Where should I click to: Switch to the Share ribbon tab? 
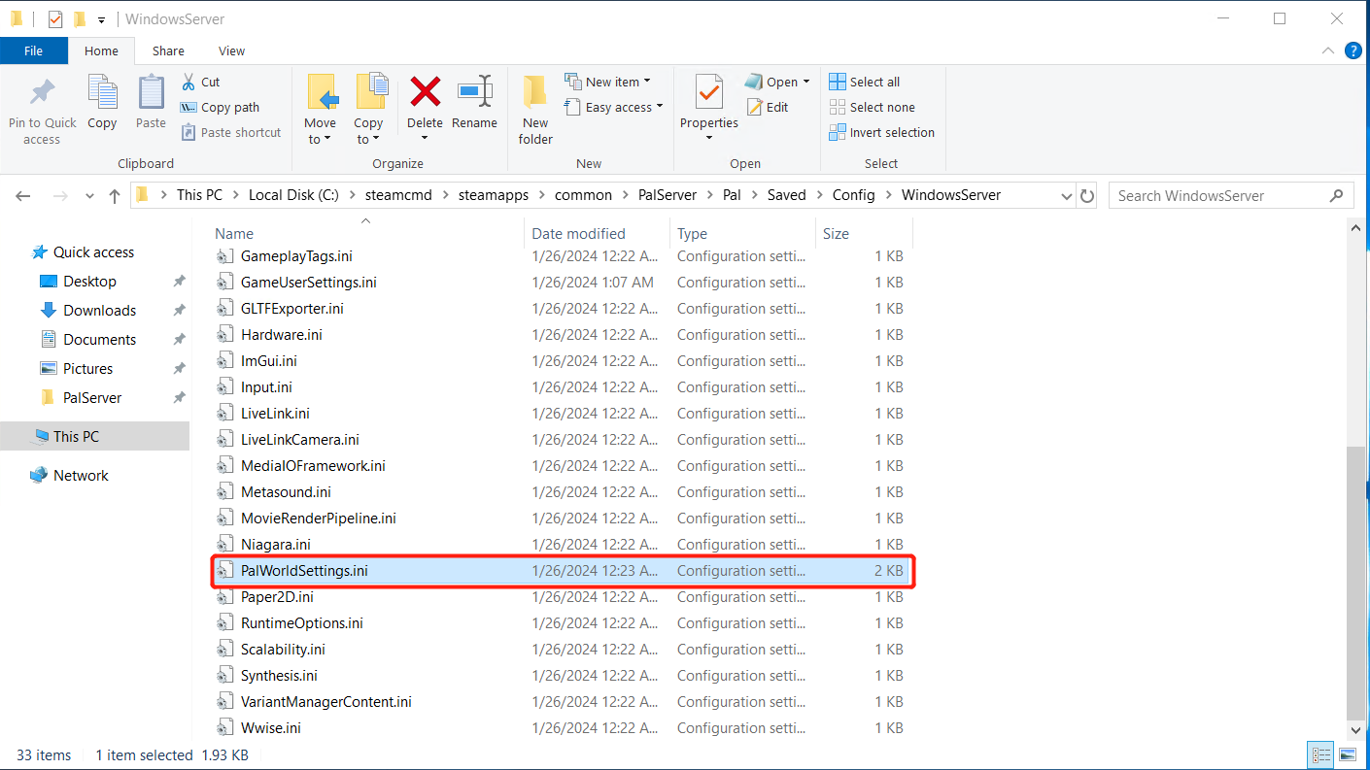[x=168, y=50]
